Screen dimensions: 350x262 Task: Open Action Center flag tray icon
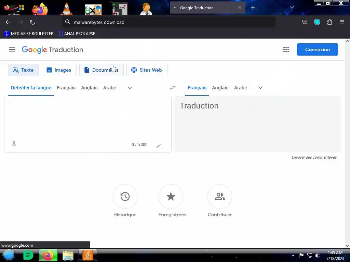tap(301, 255)
